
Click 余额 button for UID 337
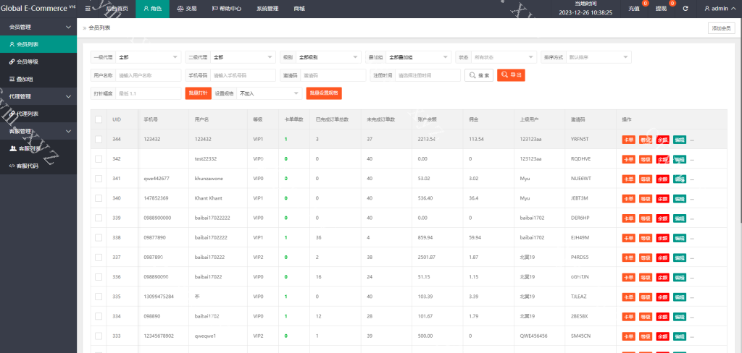(x=662, y=258)
